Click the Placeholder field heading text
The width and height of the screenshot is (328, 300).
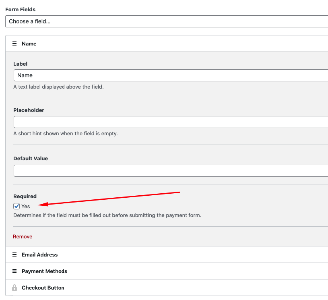click(29, 110)
